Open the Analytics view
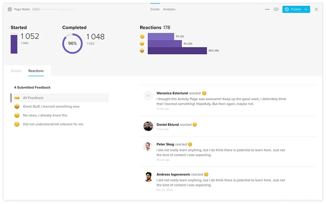Screen dimensions: 326x204 pos(169,9)
